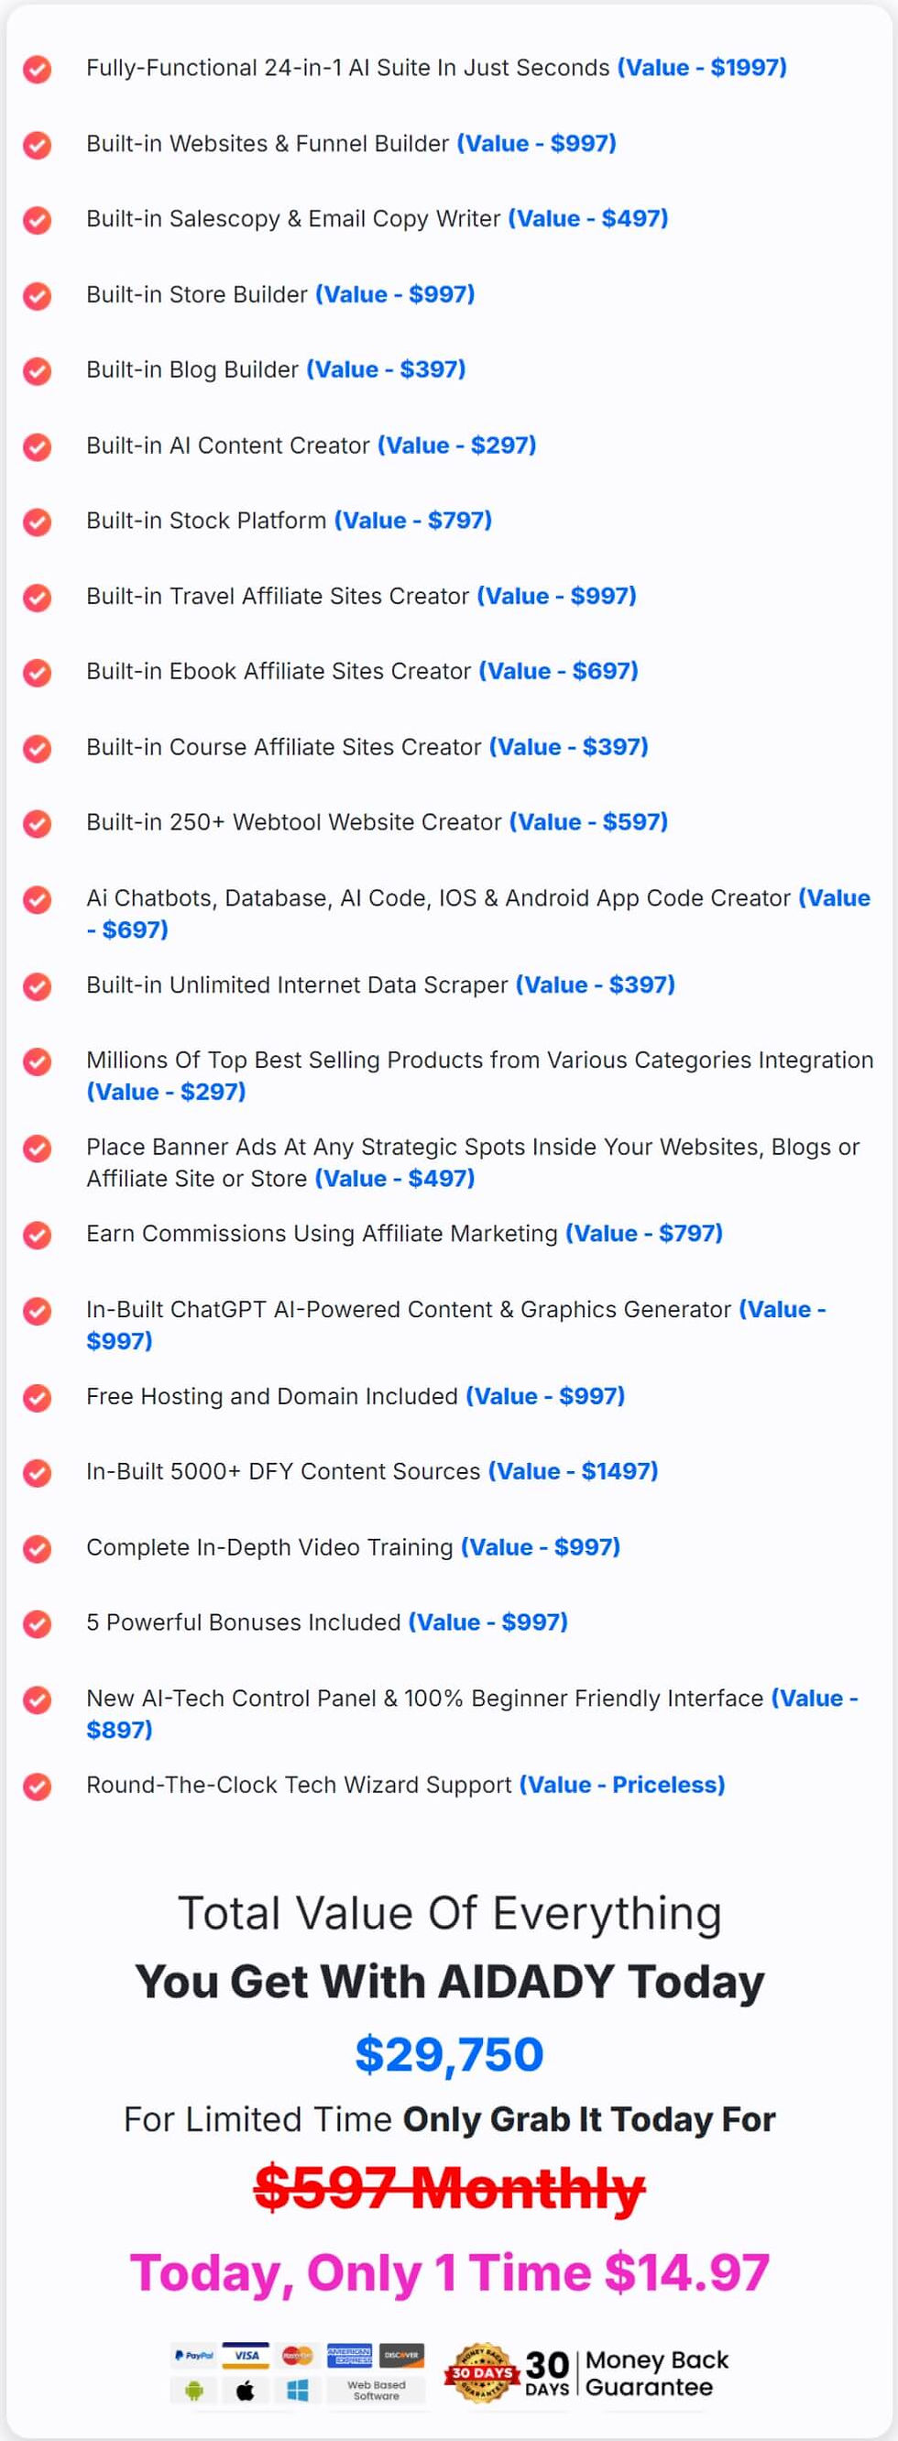
Task: Click the green Android platform icon
Action: pos(194,2391)
